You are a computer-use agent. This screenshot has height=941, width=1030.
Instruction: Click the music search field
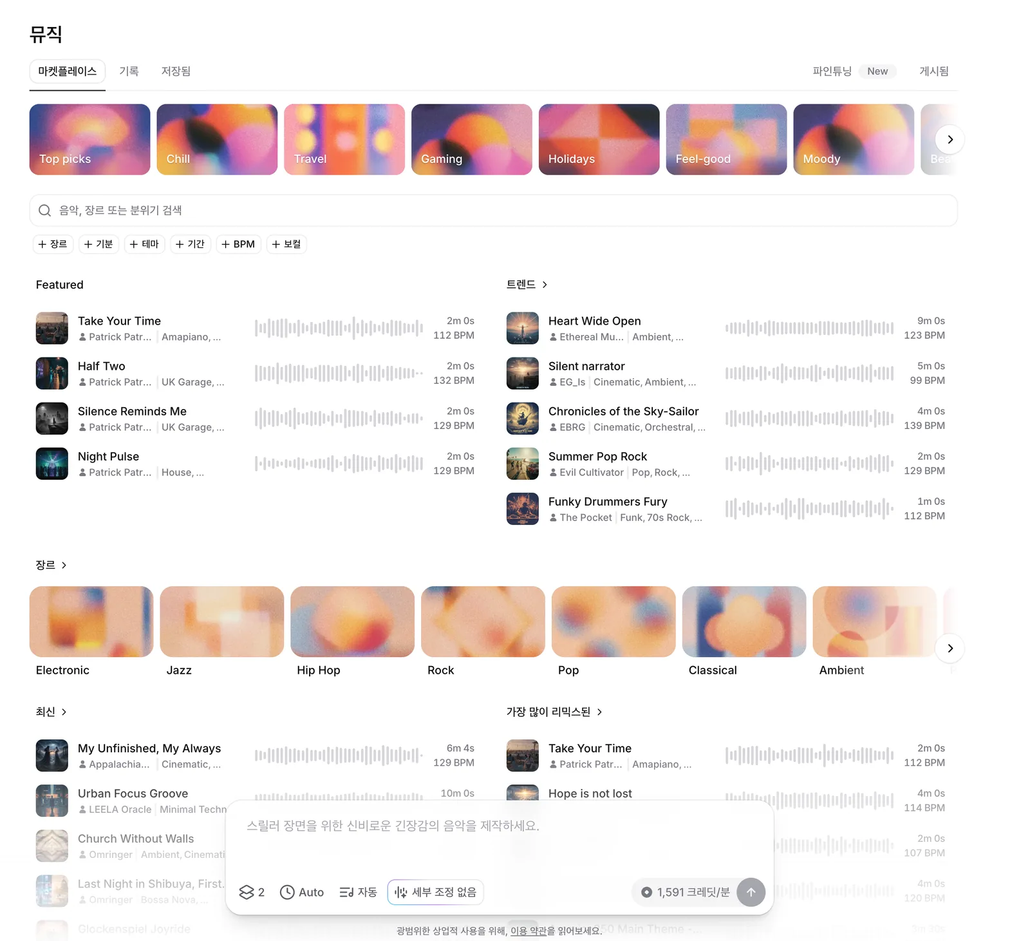pos(494,211)
